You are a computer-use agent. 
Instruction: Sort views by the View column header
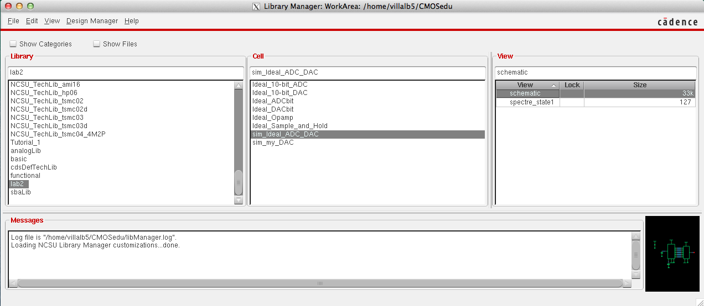(525, 85)
